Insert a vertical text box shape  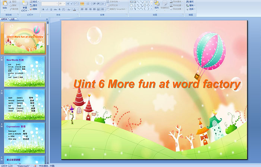(135, 2)
